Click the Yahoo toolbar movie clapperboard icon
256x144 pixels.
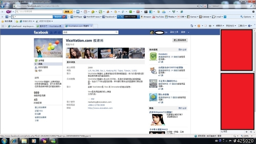[146, 12]
